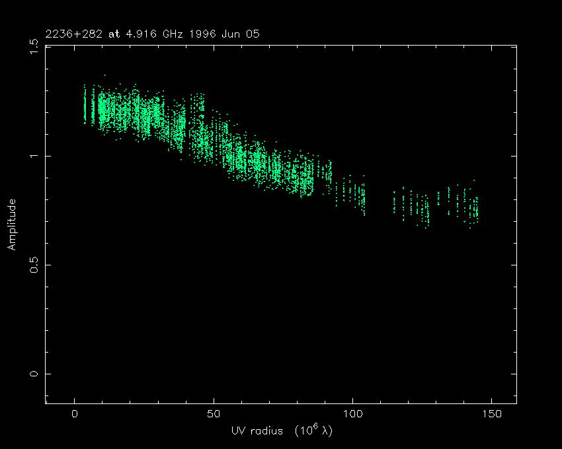The height and width of the screenshot is (449, 562).
Task: Click the y-axis tick label "0.5"
Action: 34,265
